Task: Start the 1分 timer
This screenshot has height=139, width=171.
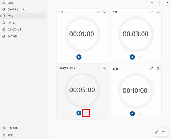Action: click(x=79, y=57)
